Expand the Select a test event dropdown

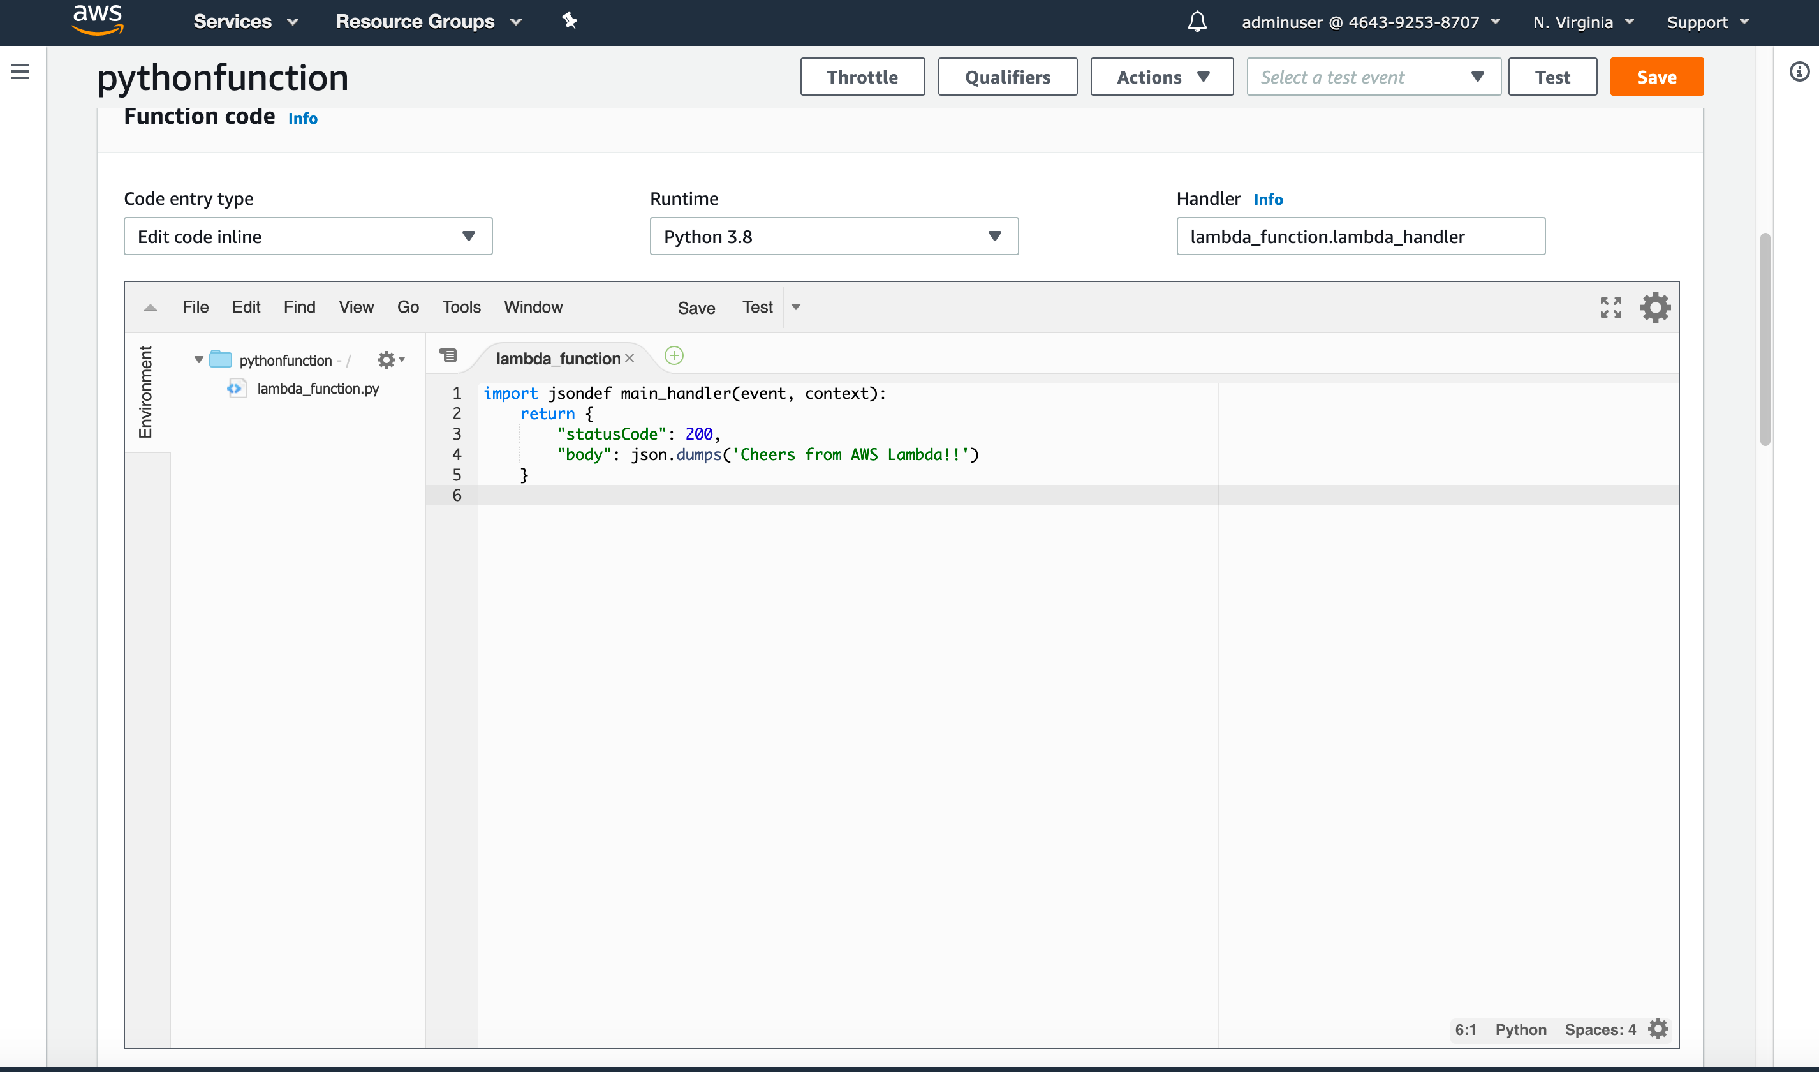(x=1373, y=77)
